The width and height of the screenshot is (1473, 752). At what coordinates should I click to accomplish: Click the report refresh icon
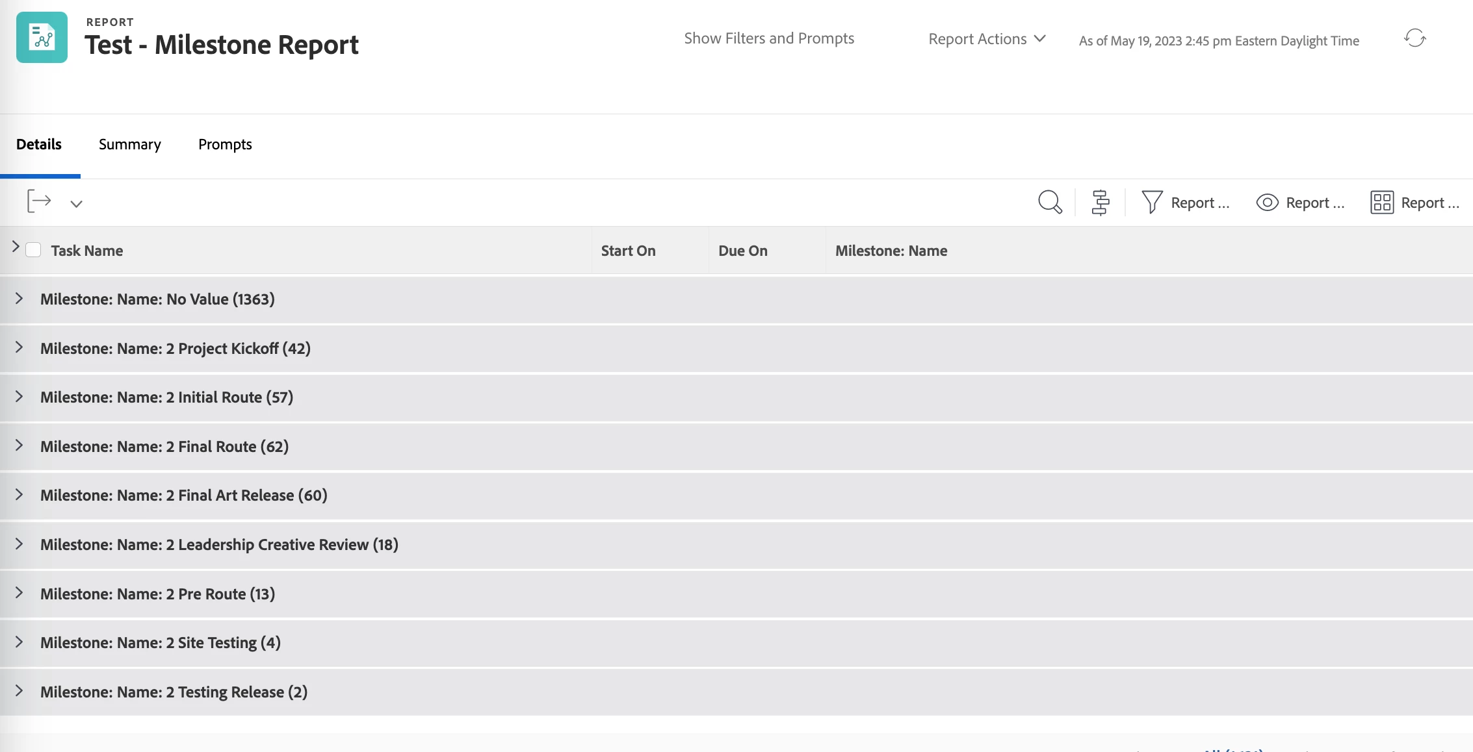tap(1414, 38)
